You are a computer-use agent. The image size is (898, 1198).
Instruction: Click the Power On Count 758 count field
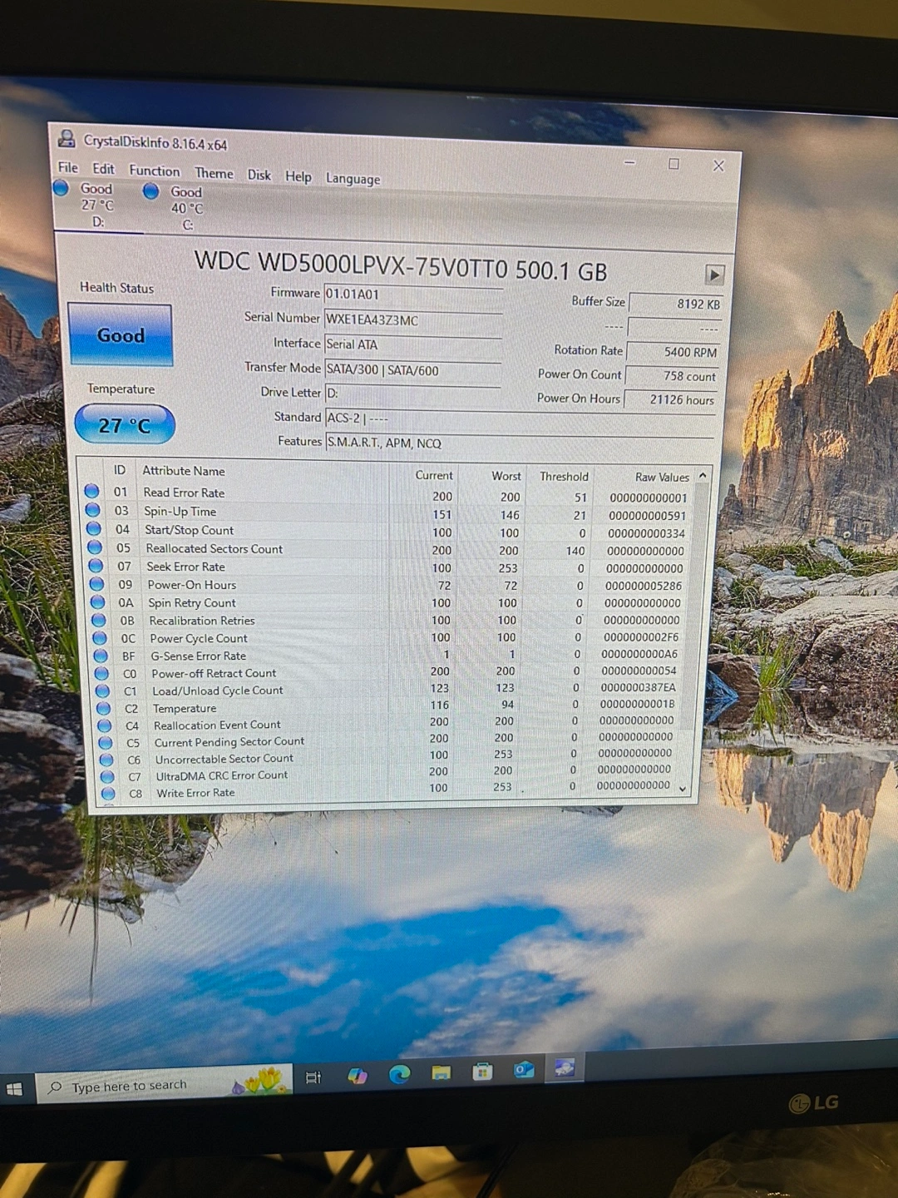672,376
